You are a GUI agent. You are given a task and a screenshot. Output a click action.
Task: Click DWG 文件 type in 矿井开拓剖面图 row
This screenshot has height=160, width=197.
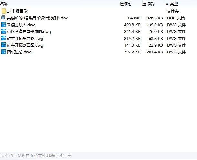176,45
